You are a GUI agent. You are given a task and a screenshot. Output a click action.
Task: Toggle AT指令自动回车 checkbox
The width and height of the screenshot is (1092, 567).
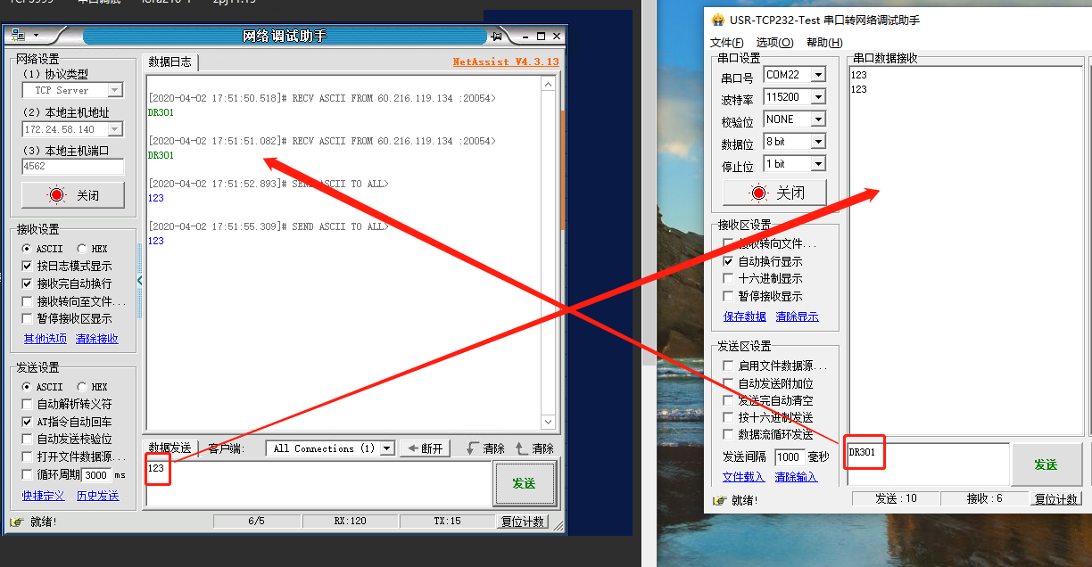coord(27,422)
